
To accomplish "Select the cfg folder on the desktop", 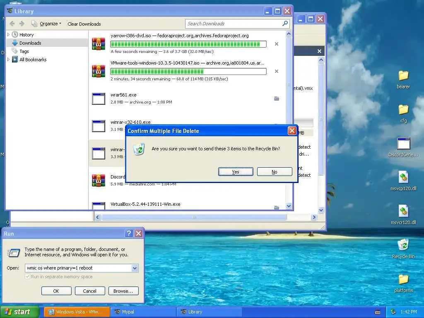I will (x=403, y=113).
